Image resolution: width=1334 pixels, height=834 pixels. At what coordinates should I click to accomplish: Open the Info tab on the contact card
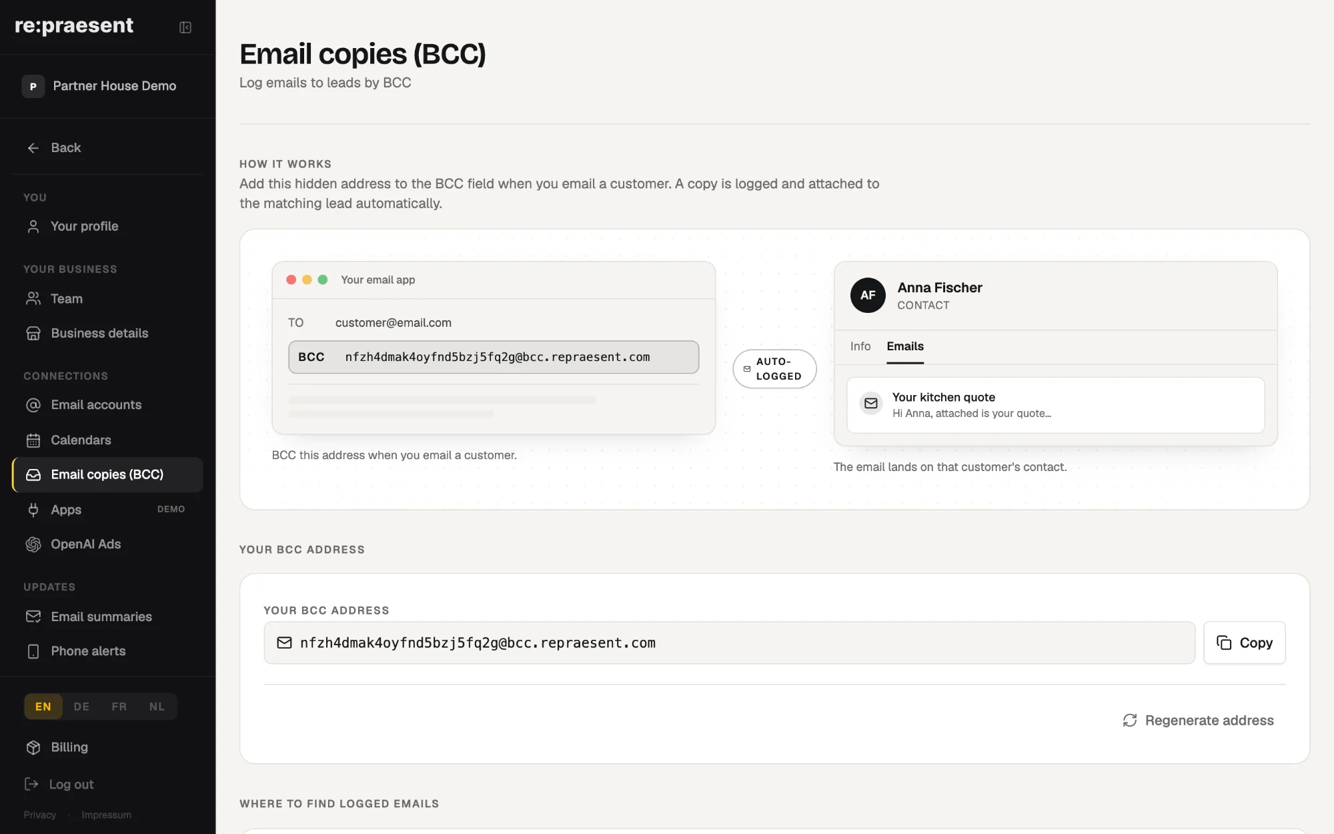click(860, 346)
